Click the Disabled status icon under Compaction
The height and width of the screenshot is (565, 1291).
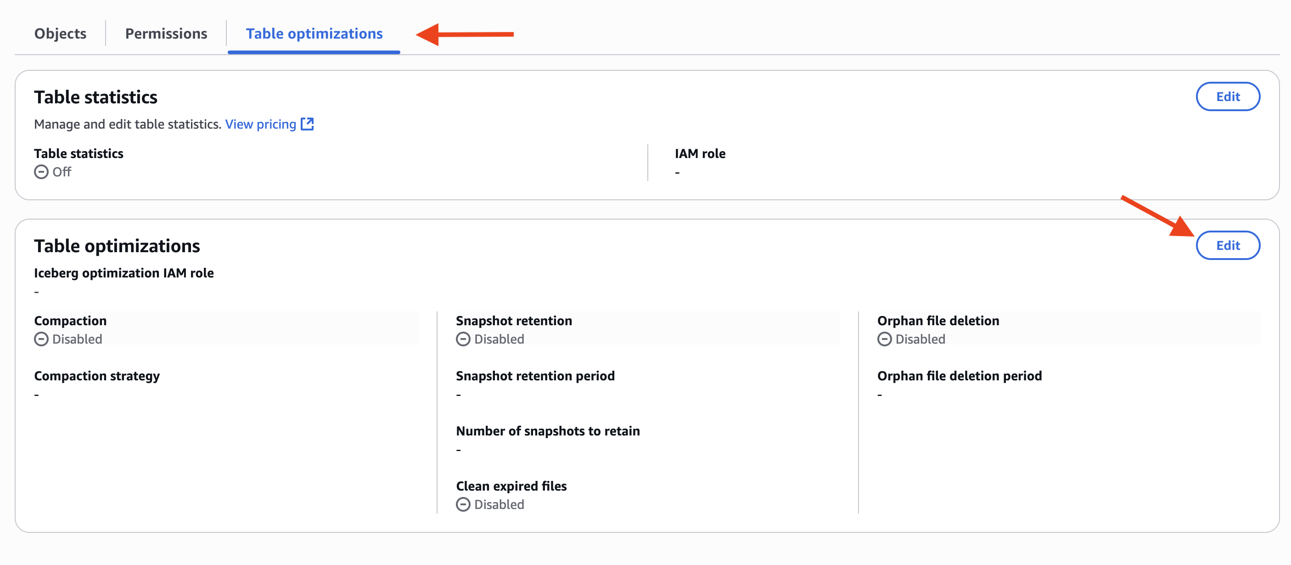tap(41, 339)
